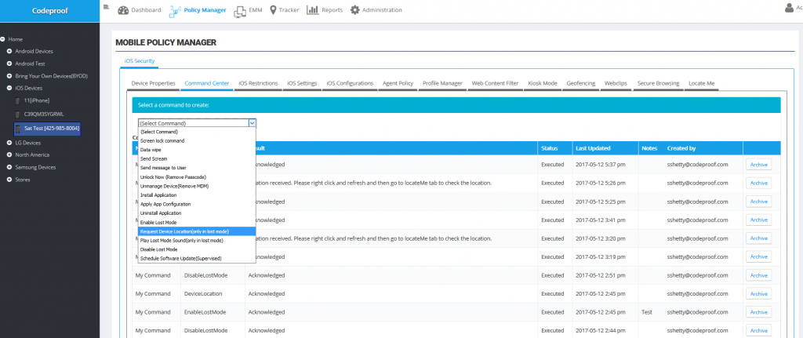Screen dimensions: 803x338
Task: Click the Codeproof logo
Action: (49, 10)
